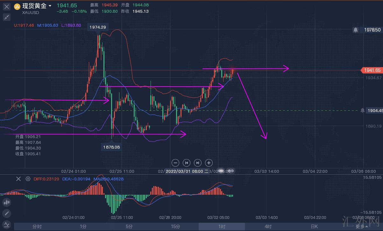The height and width of the screenshot is (231, 383).
Task: Select the 日K timeframe
Action: coord(314,227)
